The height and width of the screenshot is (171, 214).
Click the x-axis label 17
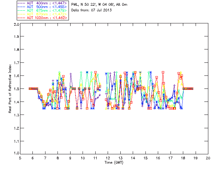(x=171, y=158)
